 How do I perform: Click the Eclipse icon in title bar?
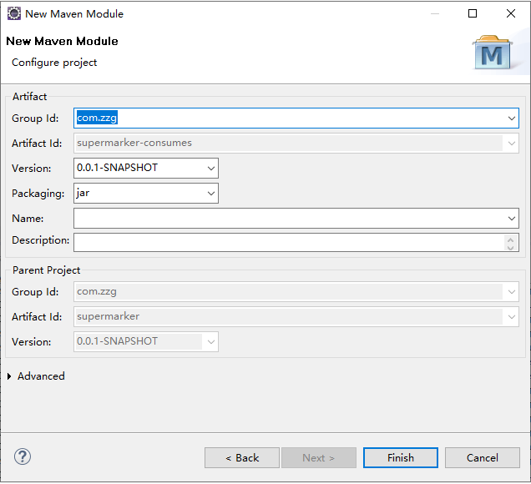(14, 13)
